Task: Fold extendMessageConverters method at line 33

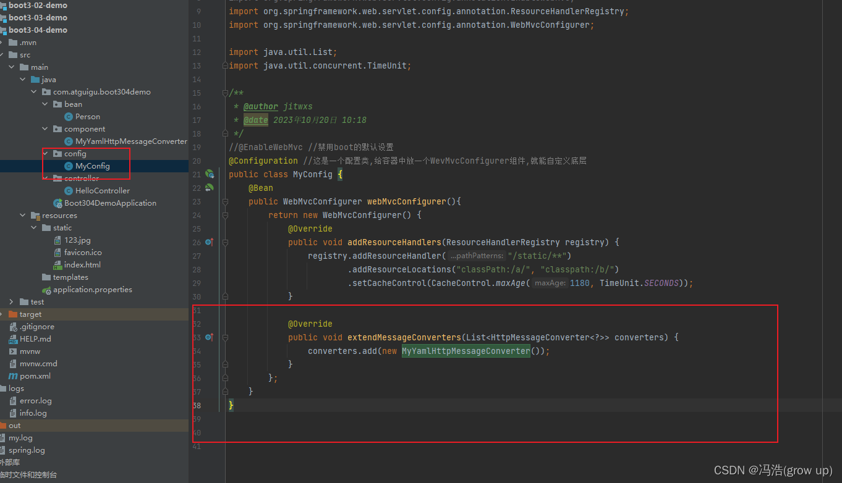Action: [225, 337]
